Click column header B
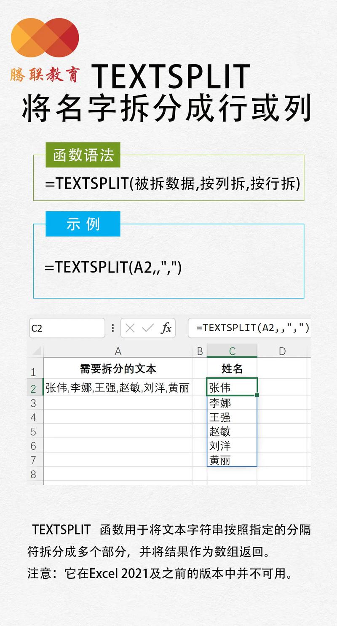 200,351
